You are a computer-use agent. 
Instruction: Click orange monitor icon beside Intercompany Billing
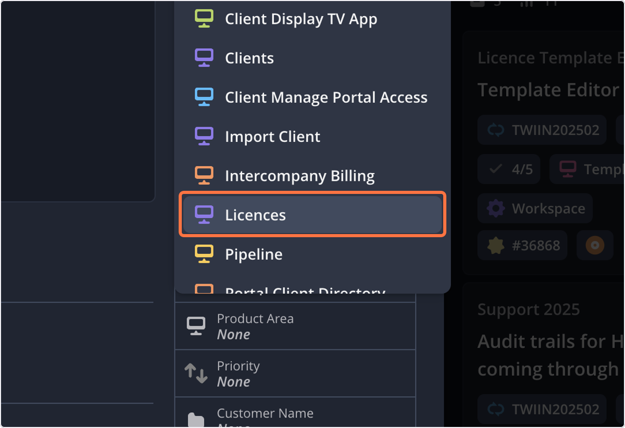pos(204,176)
